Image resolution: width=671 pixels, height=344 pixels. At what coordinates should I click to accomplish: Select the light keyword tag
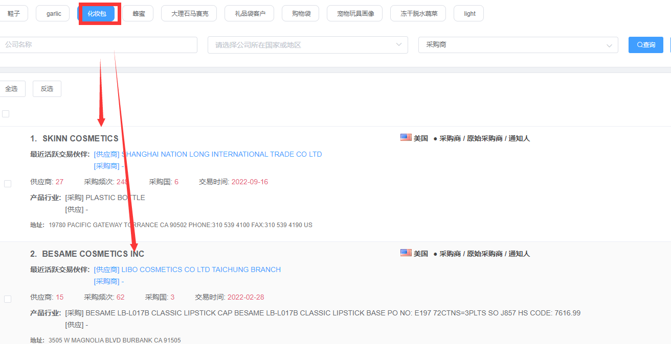point(469,14)
